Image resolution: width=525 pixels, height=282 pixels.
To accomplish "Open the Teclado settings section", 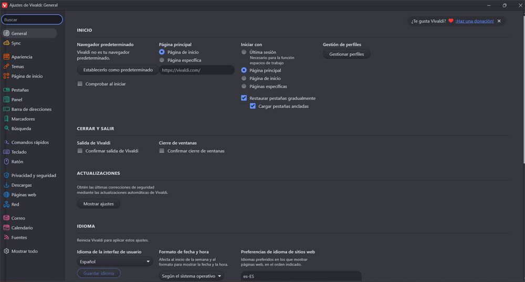I will (19, 152).
